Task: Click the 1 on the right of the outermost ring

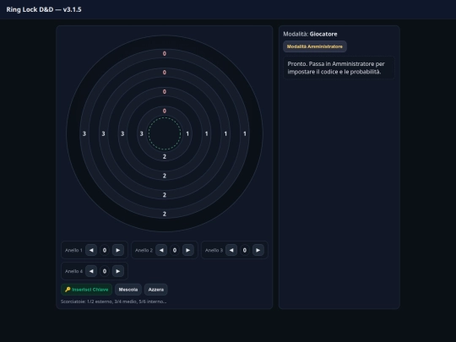Action: pyautogui.click(x=245, y=133)
